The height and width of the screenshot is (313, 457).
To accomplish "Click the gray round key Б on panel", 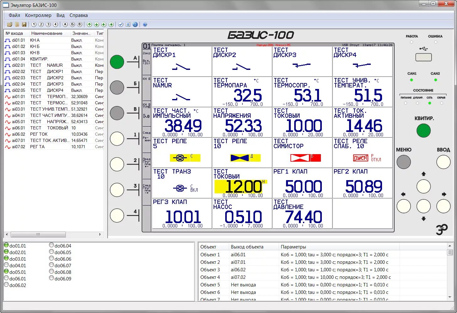I will point(117,87).
